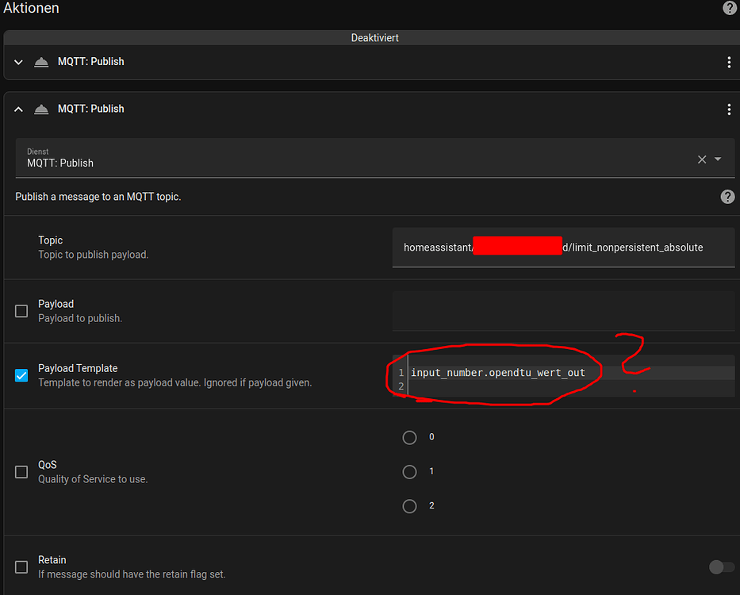Screen dimensions: 740x595
Task: Open the help icon in the top right corner
Action: click(729, 8)
